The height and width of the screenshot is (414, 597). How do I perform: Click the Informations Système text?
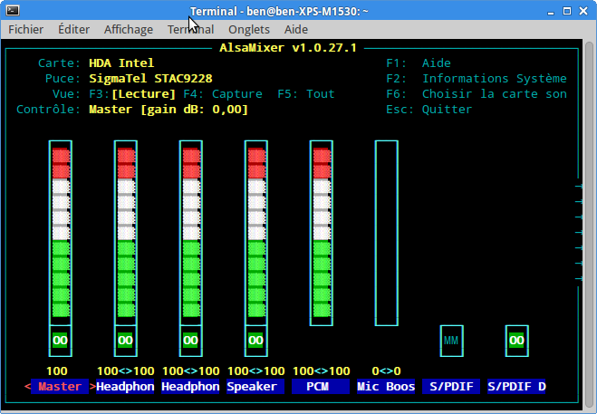tap(495, 79)
